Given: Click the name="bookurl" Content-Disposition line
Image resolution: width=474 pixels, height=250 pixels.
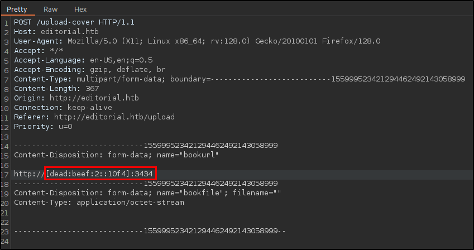Looking at the screenshot, I should (116, 155).
